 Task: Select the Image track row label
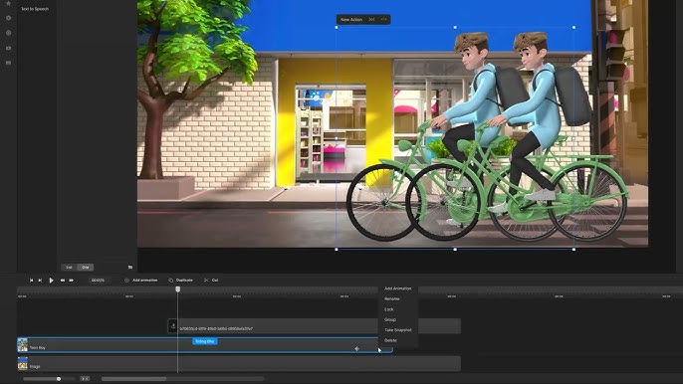[x=35, y=366]
